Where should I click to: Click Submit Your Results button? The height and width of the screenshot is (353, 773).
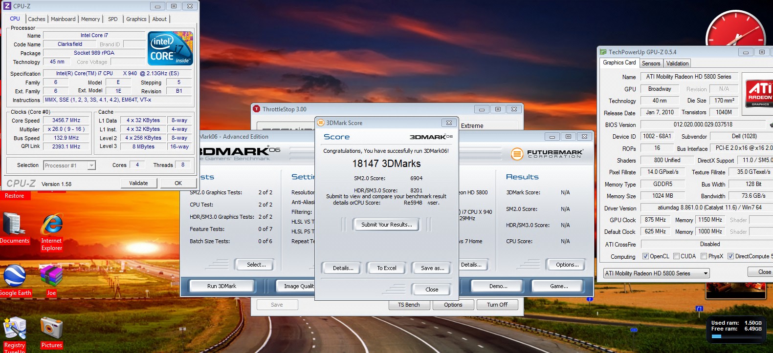pos(387,225)
